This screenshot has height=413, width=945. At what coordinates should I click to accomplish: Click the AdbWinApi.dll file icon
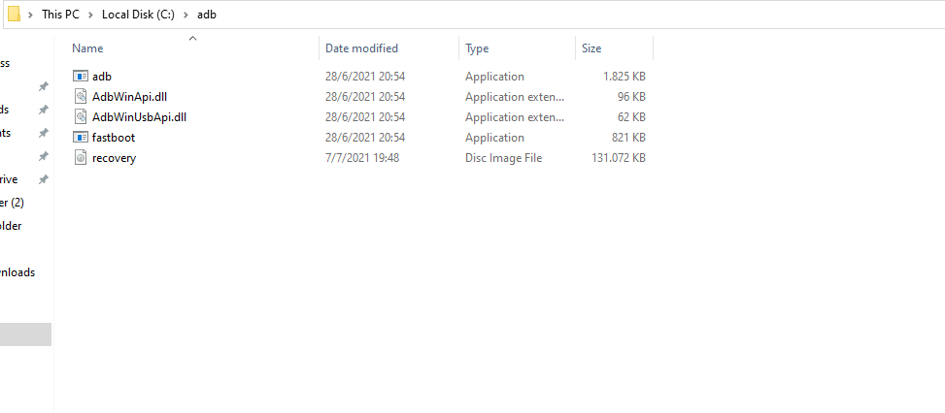81,96
